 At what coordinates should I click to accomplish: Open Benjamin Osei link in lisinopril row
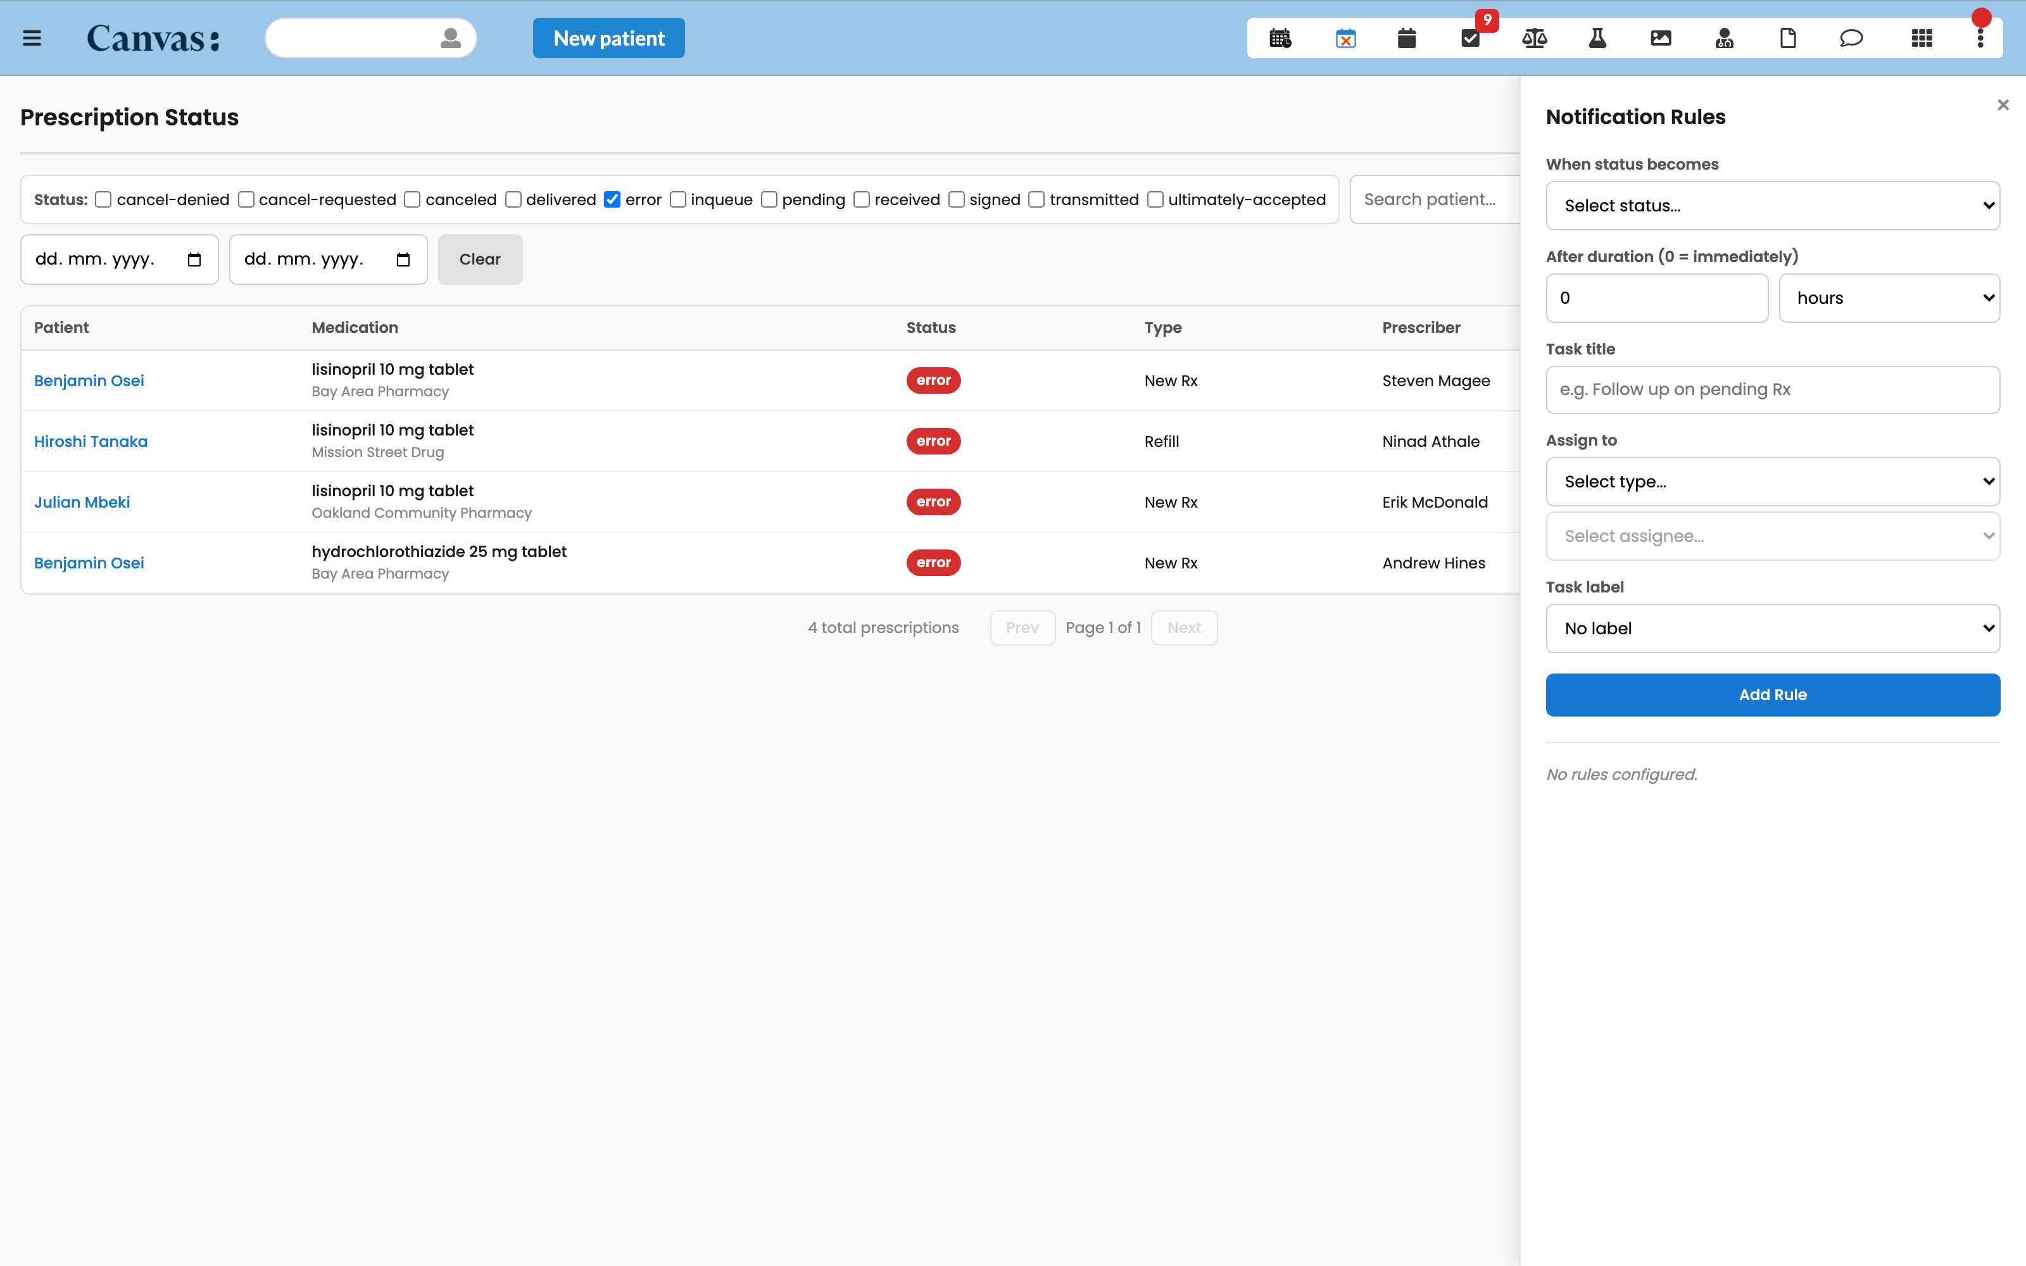[x=89, y=381]
